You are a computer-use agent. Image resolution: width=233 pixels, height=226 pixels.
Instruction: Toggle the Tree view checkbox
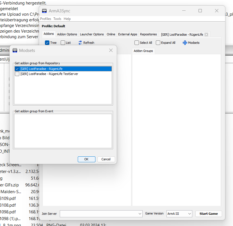click(x=47, y=43)
